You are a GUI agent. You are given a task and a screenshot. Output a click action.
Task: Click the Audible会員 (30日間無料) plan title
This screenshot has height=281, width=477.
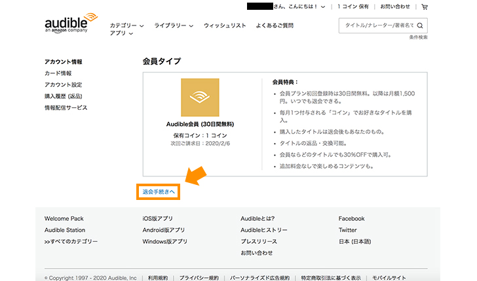pos(200,124)
